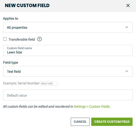Click the Transferable field label text
Image resolution: width=136 pixels, height=129 pixels.
point(22,39)
